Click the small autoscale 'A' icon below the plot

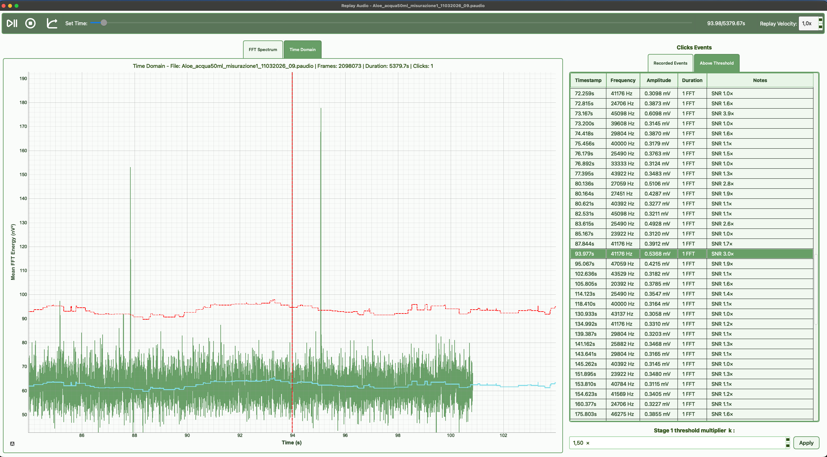click(12, 443)
